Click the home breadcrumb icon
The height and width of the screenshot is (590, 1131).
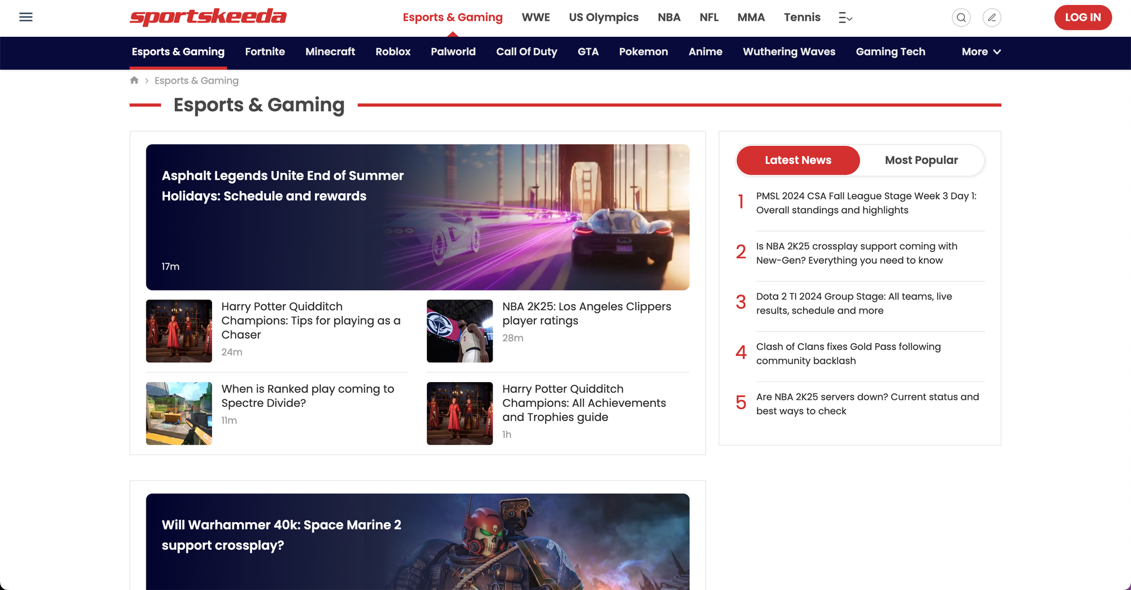click(x=134, y=80)
